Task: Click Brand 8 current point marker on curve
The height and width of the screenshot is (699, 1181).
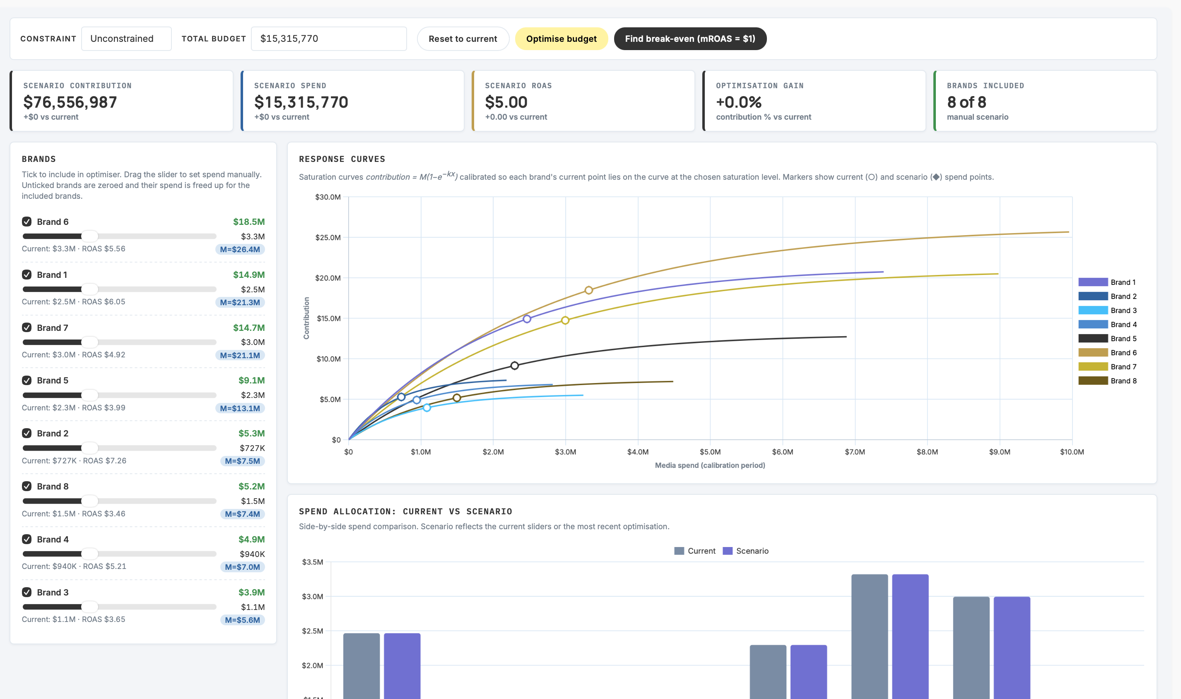Action: pos(457,398)
